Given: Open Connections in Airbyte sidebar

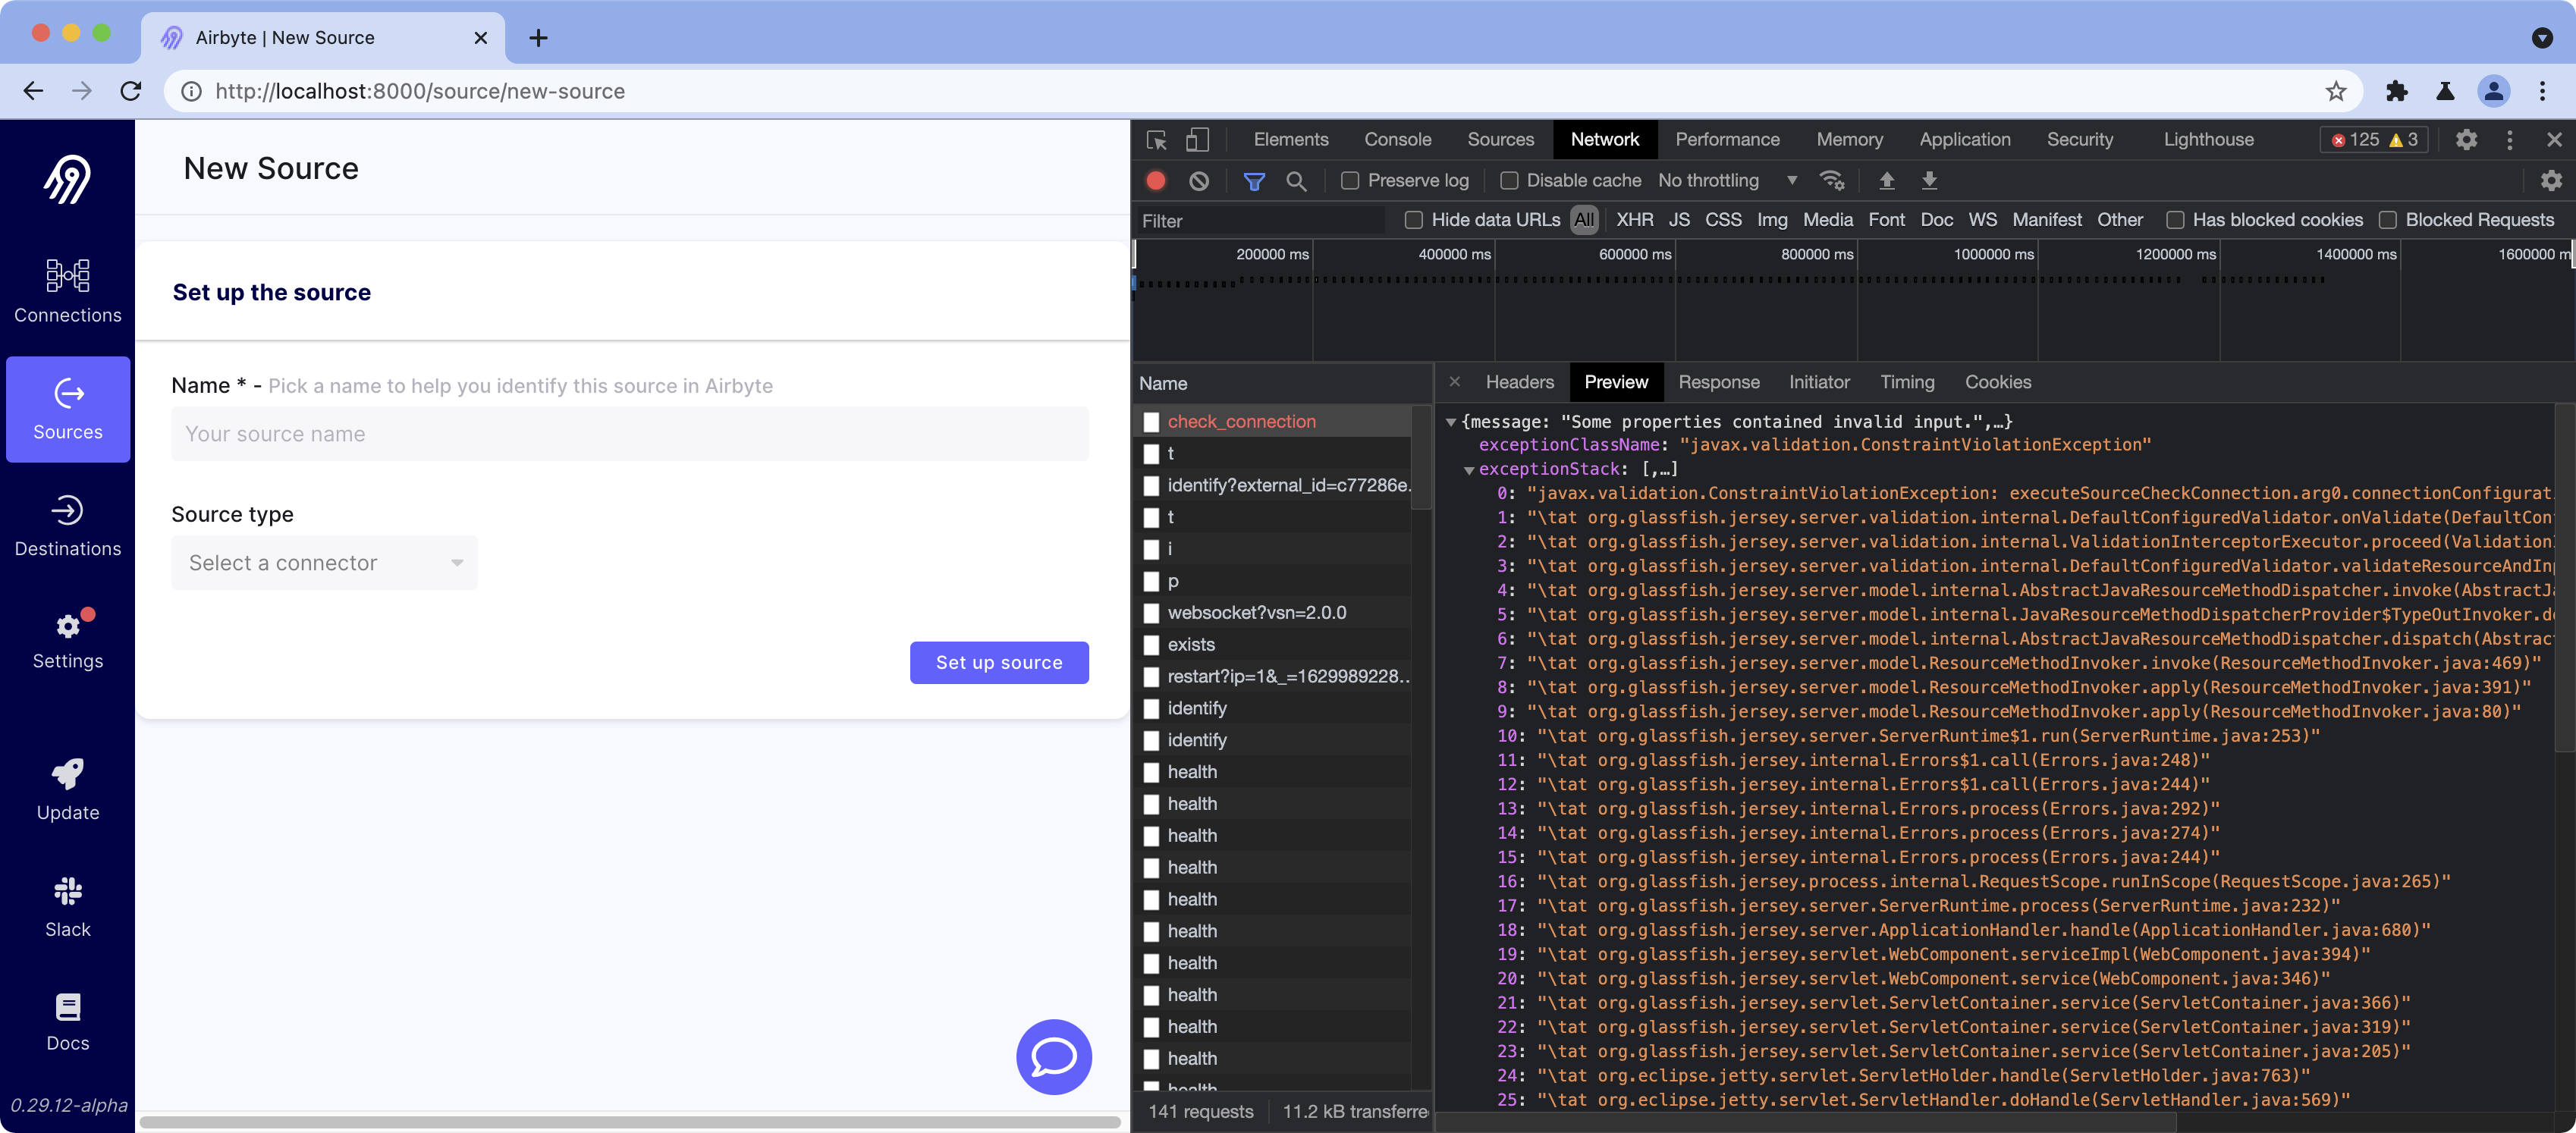Looking at the screenshot, I should point(67,289).
